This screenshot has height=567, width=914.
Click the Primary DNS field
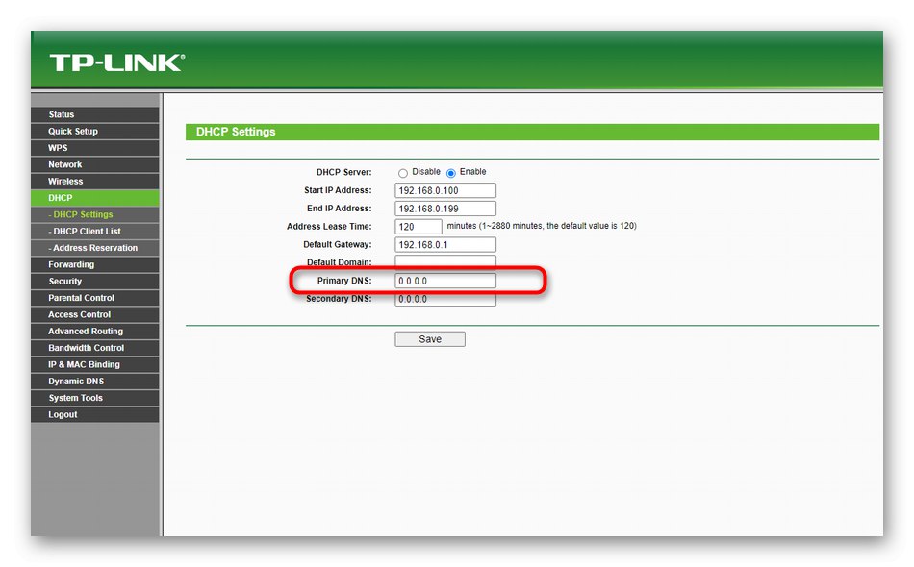click(x=445, y=281)
